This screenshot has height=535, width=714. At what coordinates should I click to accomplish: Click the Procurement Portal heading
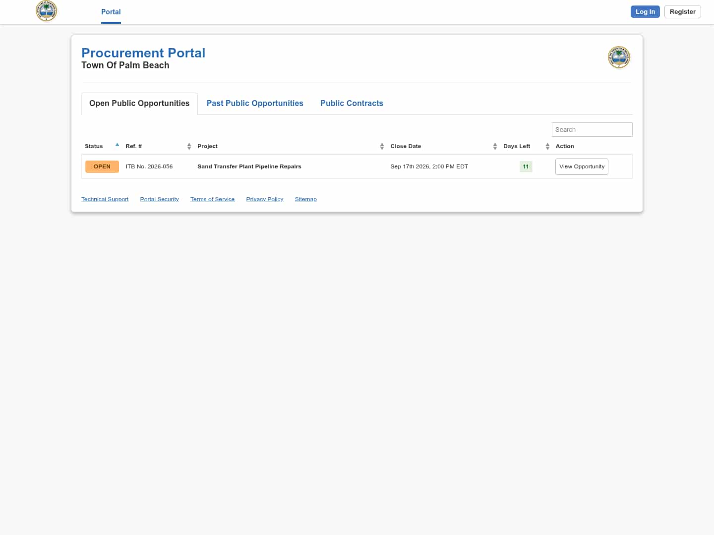click(143, 53)
